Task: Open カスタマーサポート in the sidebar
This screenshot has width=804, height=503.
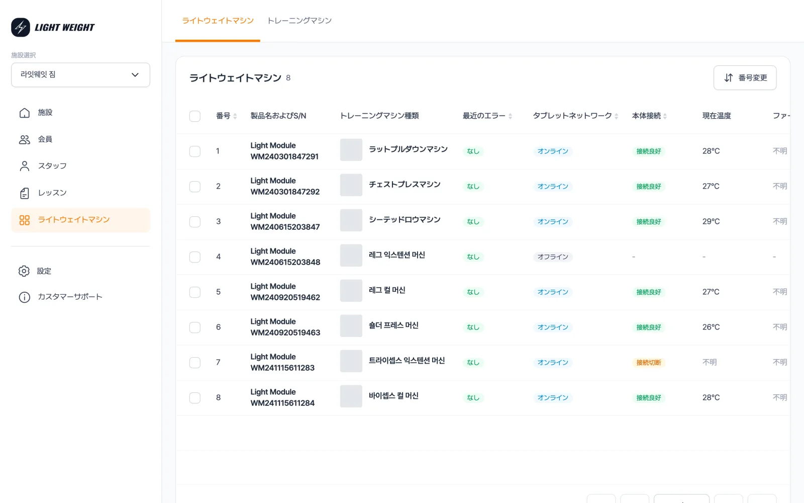Action: pos(80,297)
